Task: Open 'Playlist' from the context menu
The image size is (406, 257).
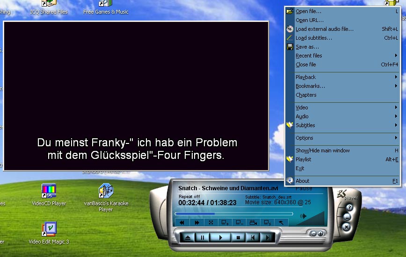Action: tap(342, 159)
